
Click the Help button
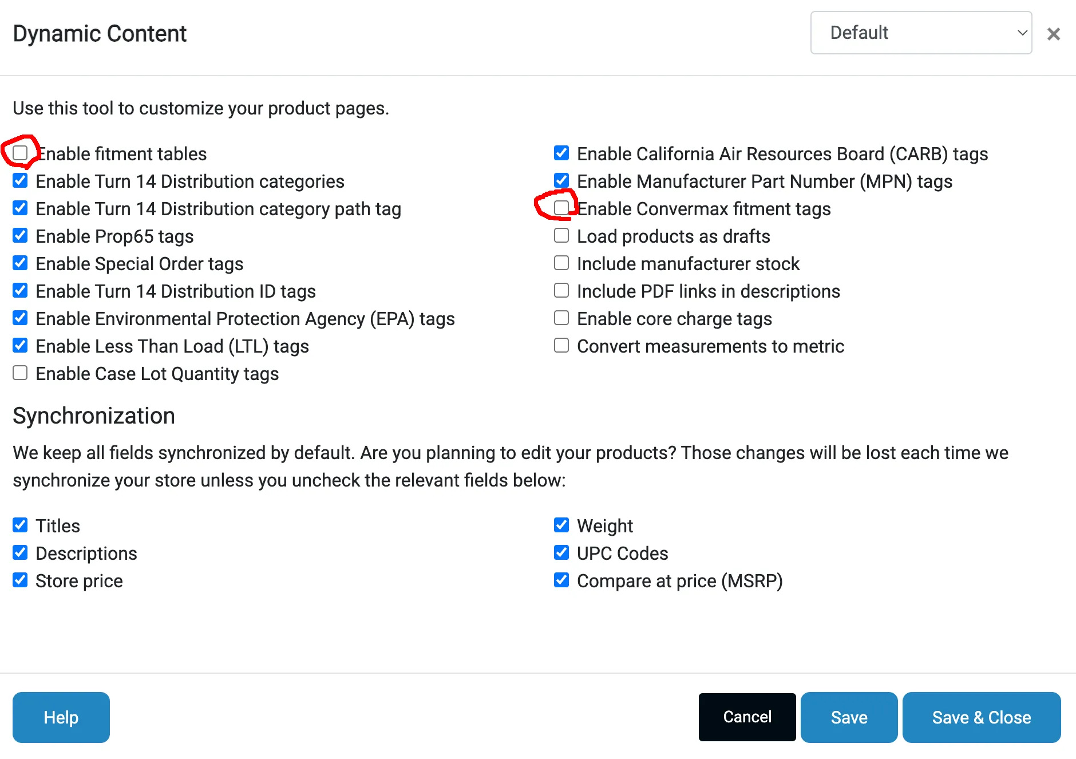(x=61, y=717)
